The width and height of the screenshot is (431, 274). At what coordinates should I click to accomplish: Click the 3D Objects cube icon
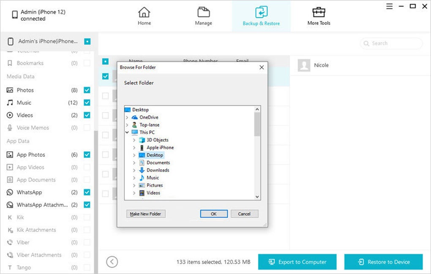(142, 140)
